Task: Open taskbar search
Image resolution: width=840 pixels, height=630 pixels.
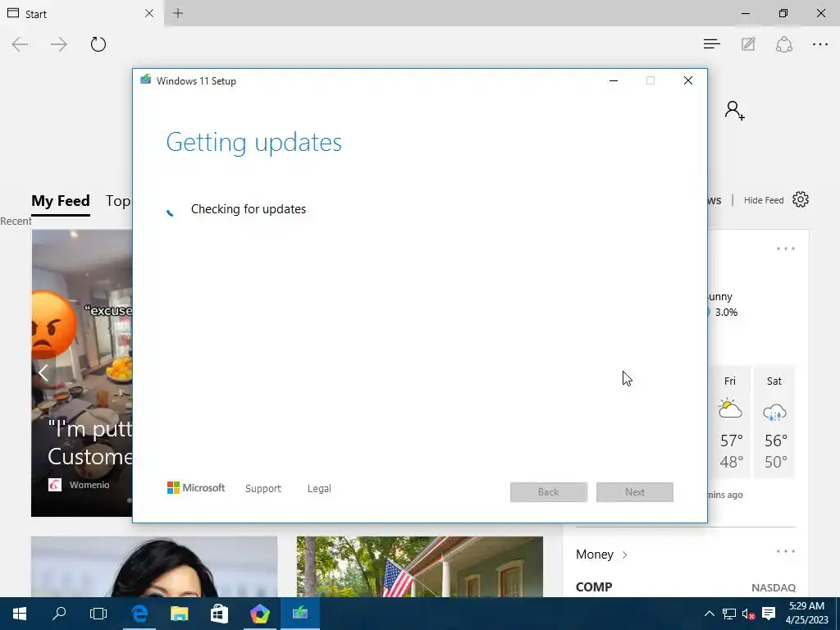Action: [x=59, y=614]
